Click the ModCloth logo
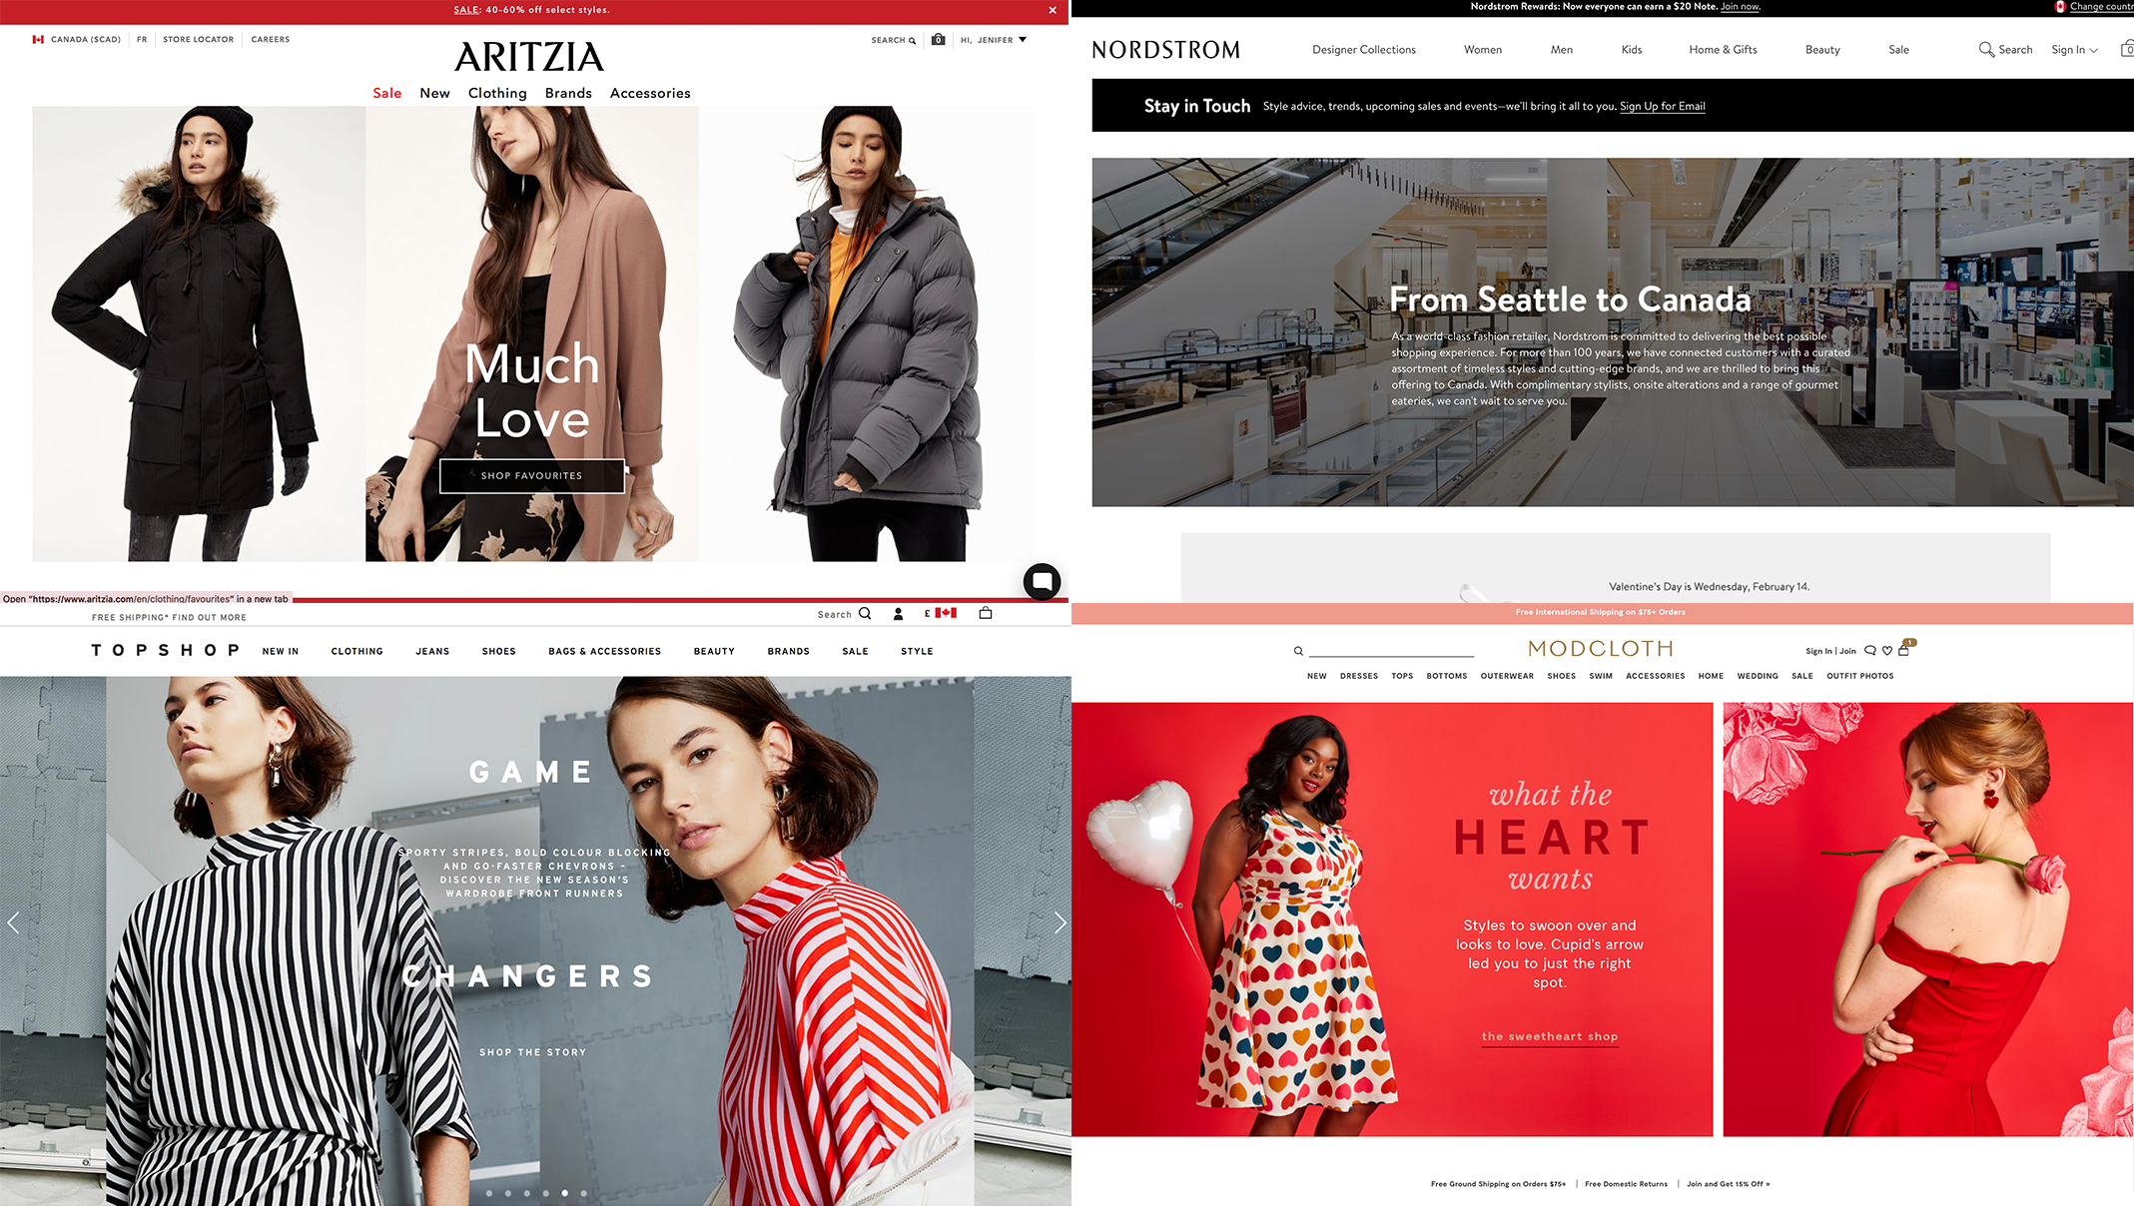2134x1206 pixels. (x=1600, y=649)
